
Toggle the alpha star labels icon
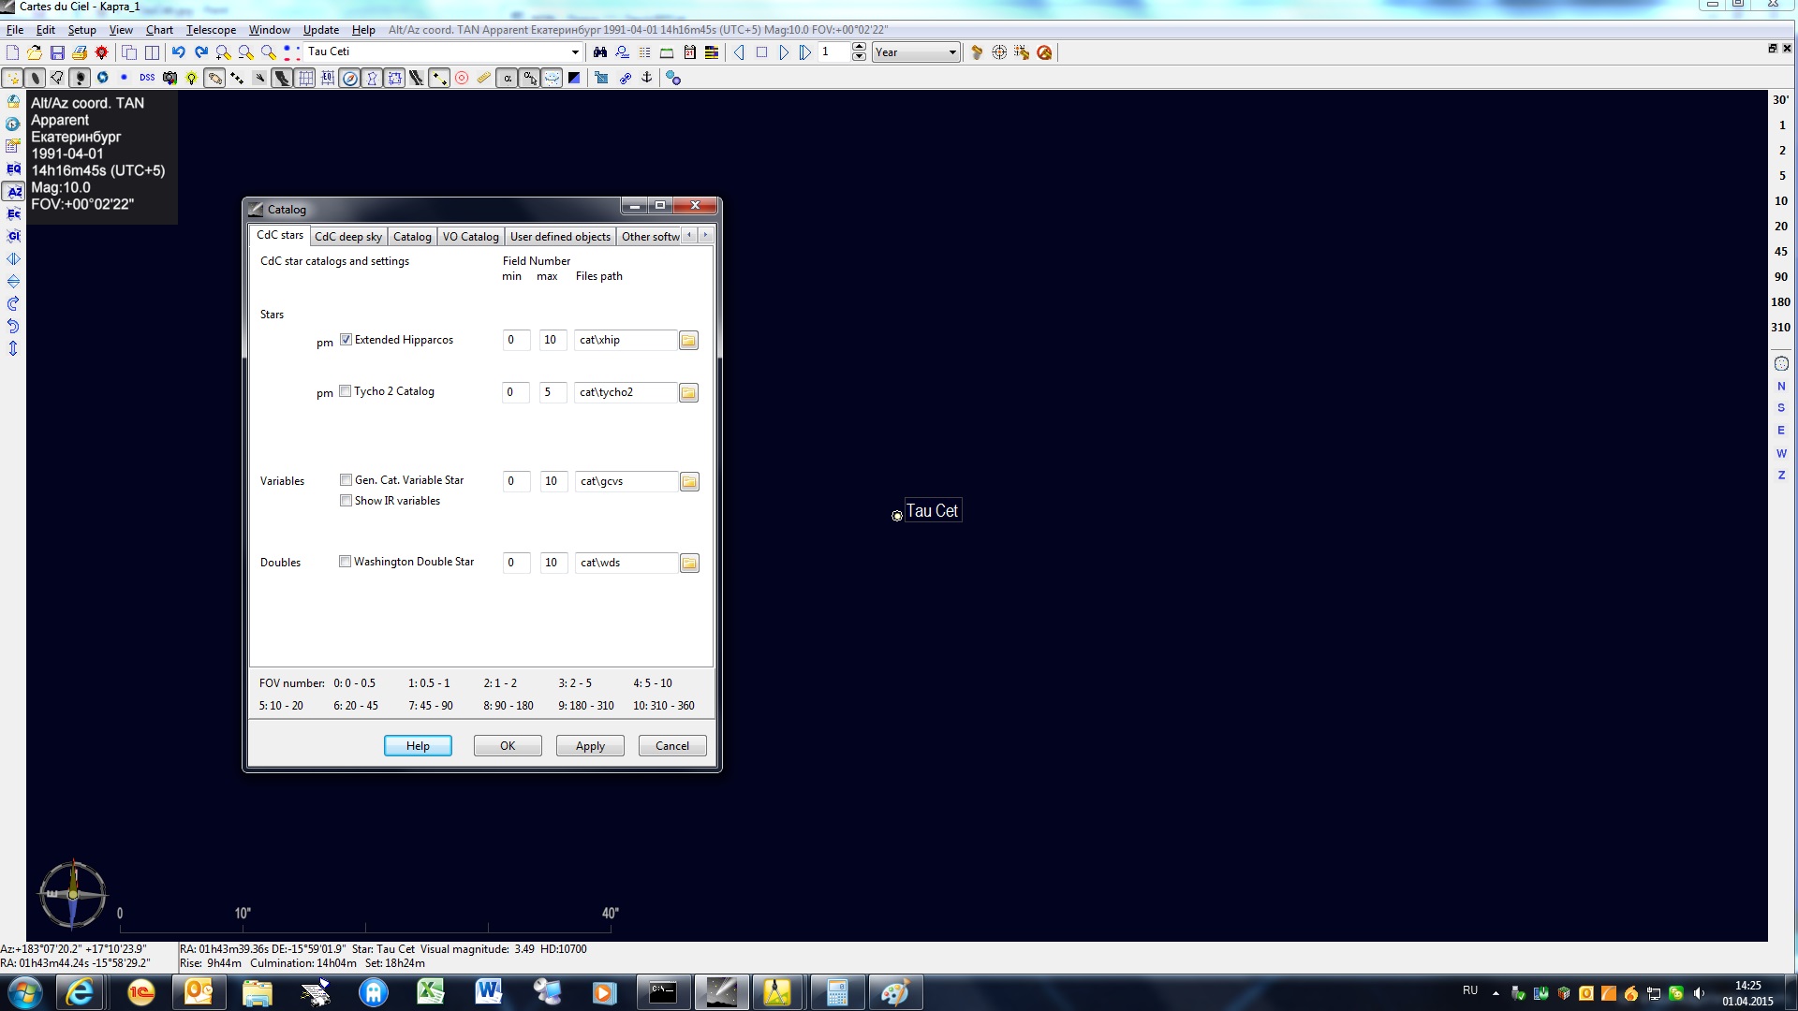pyautogui.click(x=508, y=78)
